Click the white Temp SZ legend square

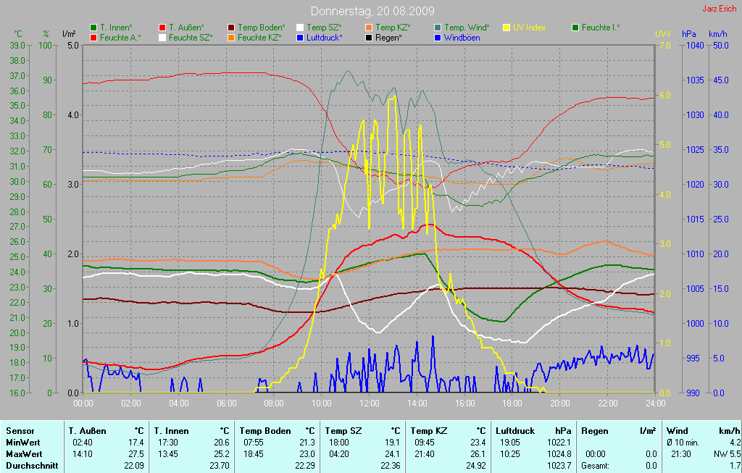[300, 28]
